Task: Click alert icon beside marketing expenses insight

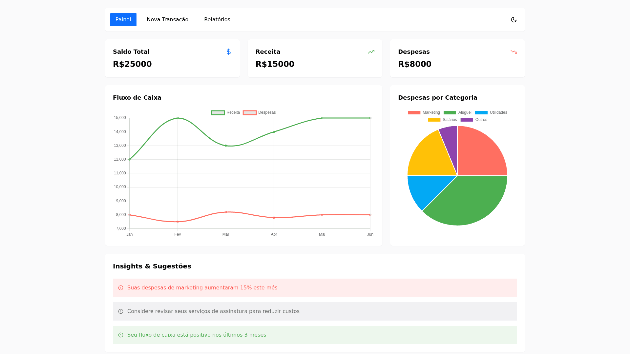Action: 121,288
